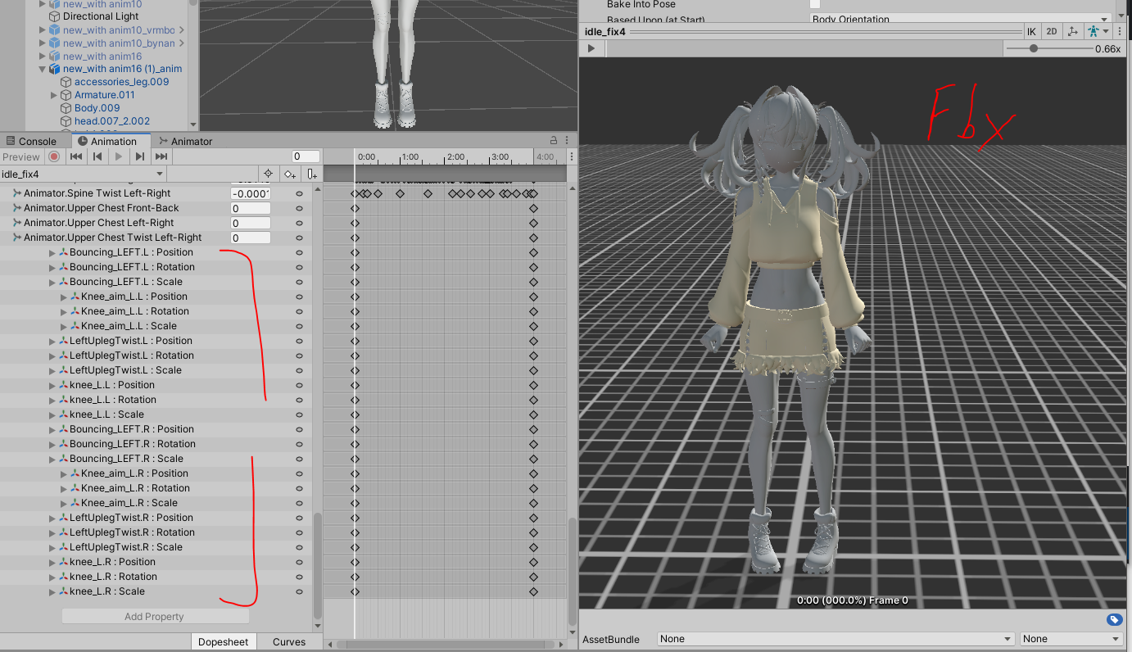Add a keyframe with the Add Keyframe icon
The height and width of the screenshot is (652, 1132).
point(290,174)
